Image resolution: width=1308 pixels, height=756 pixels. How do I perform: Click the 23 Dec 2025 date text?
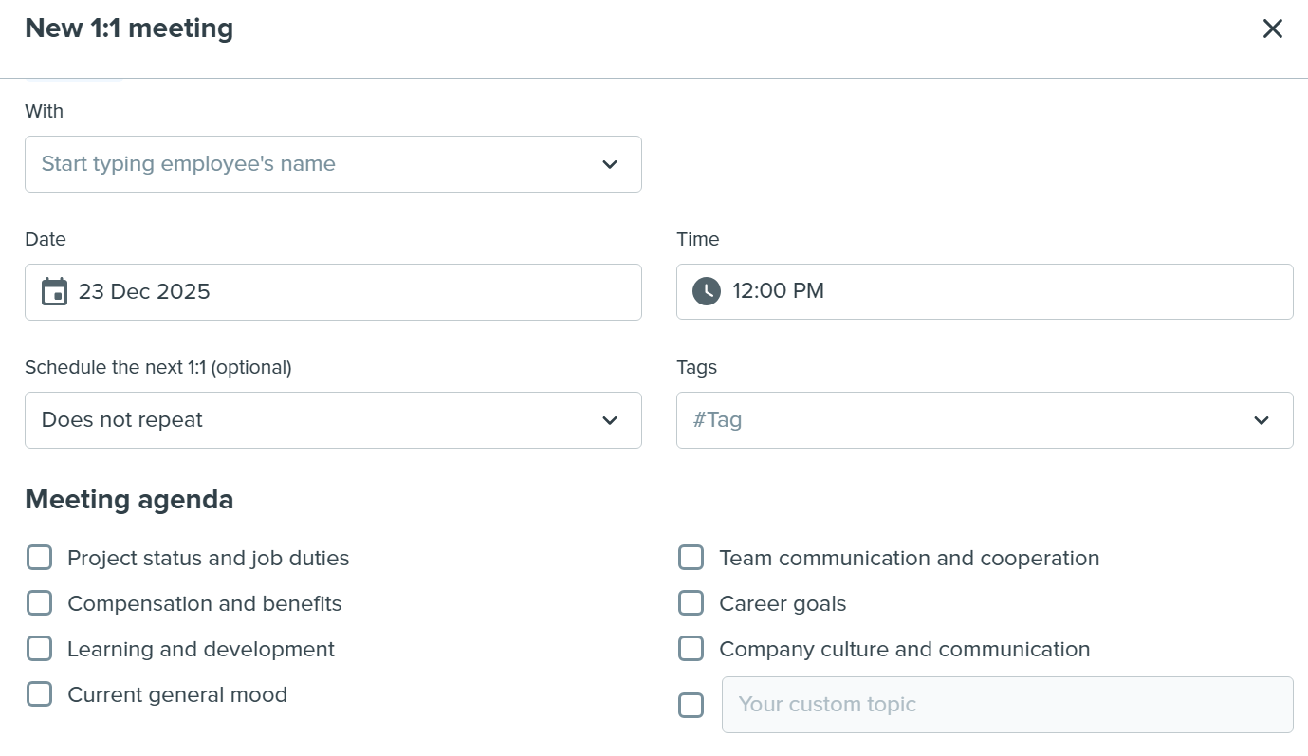[x=144, y=291]
